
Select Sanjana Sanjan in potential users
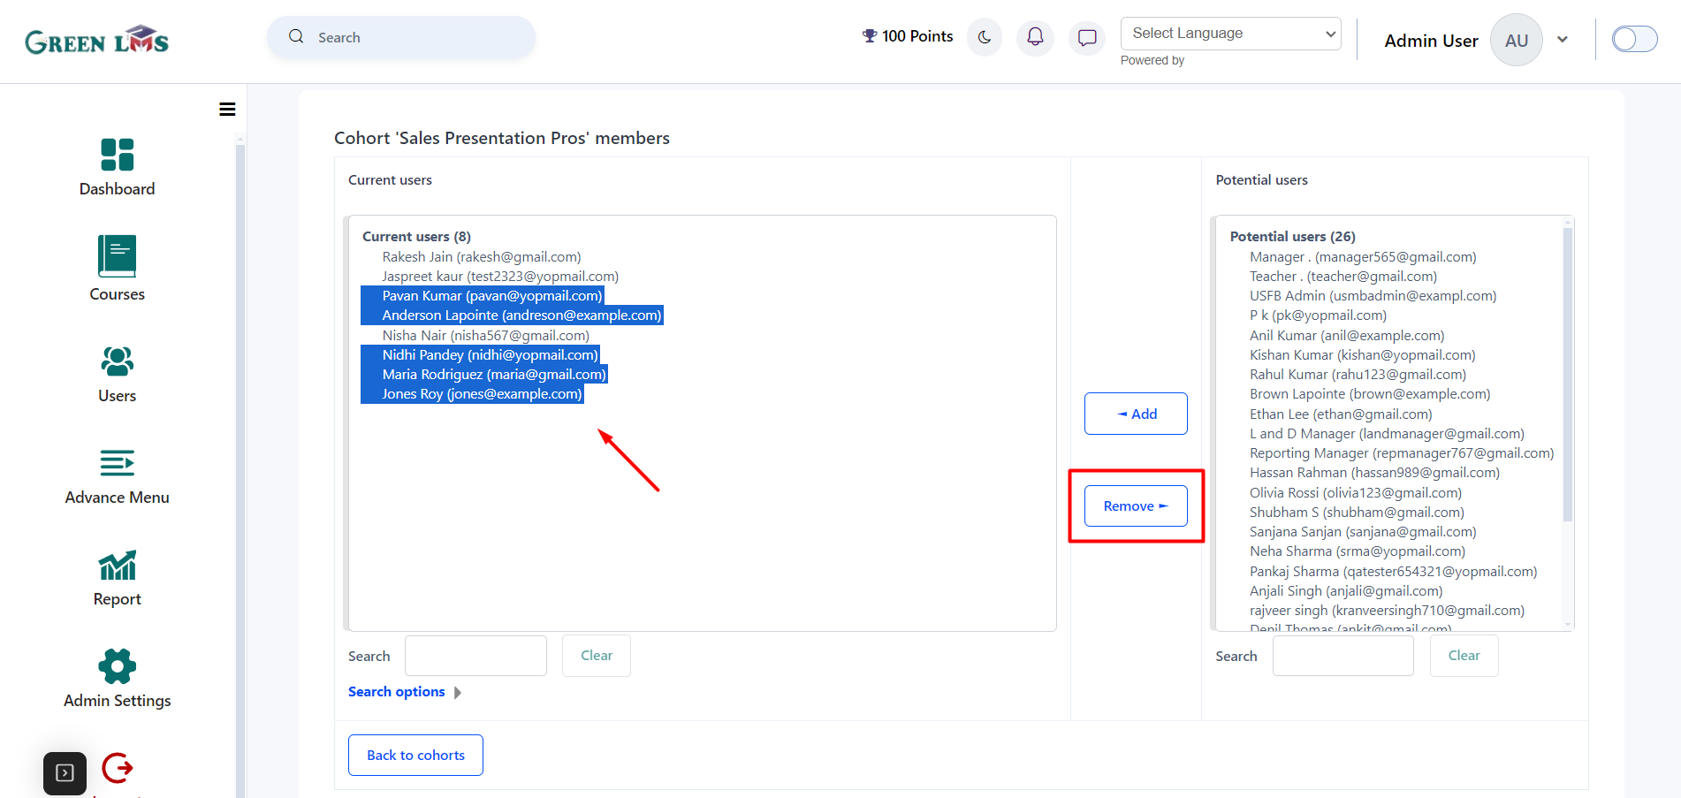coord(1363,532)
